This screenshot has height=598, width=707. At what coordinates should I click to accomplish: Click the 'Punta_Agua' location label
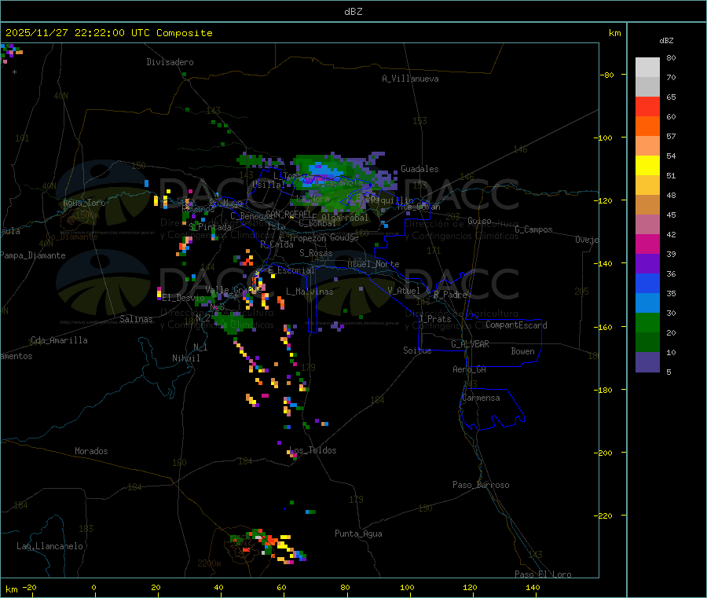click(358, 534)
